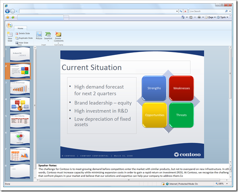Select the Home ribbon tab
The image size is (238, 192).
[x=20, y=28]
